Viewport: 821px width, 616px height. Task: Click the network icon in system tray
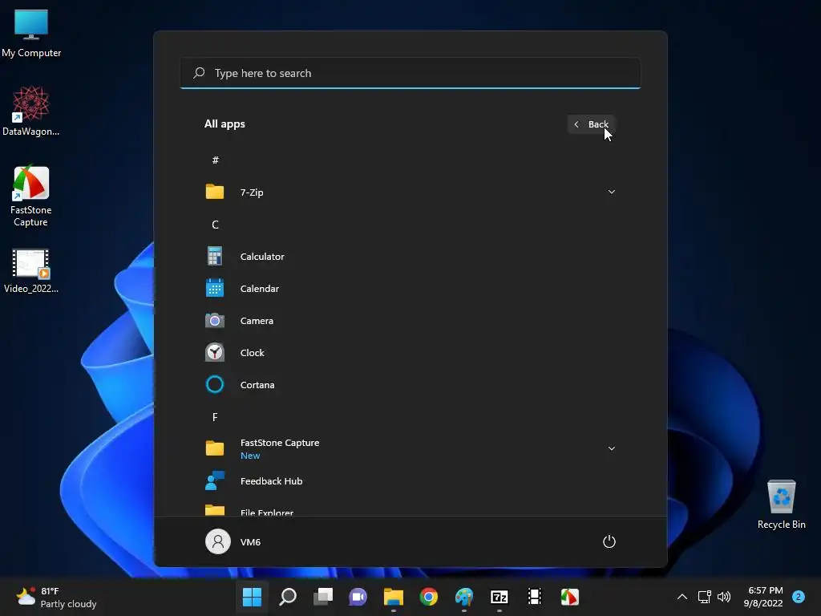click(704, 597)
